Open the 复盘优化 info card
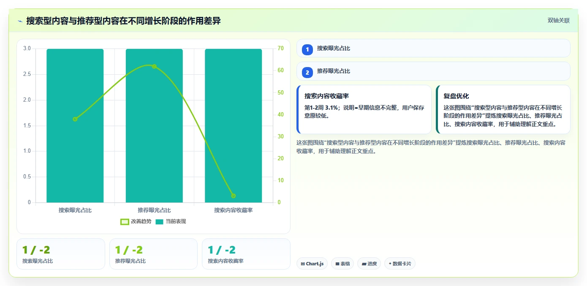The height and width of the screenshot is (286, 587). (x=503, y=110)
